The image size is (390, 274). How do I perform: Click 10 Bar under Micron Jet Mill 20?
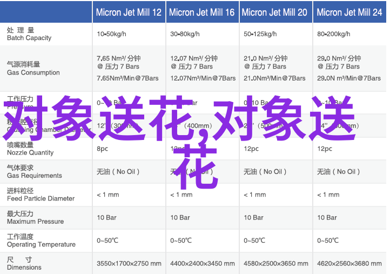[x=253, y=217]
